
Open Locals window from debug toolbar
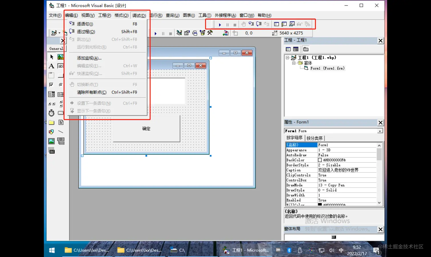(x=276, y=24)
